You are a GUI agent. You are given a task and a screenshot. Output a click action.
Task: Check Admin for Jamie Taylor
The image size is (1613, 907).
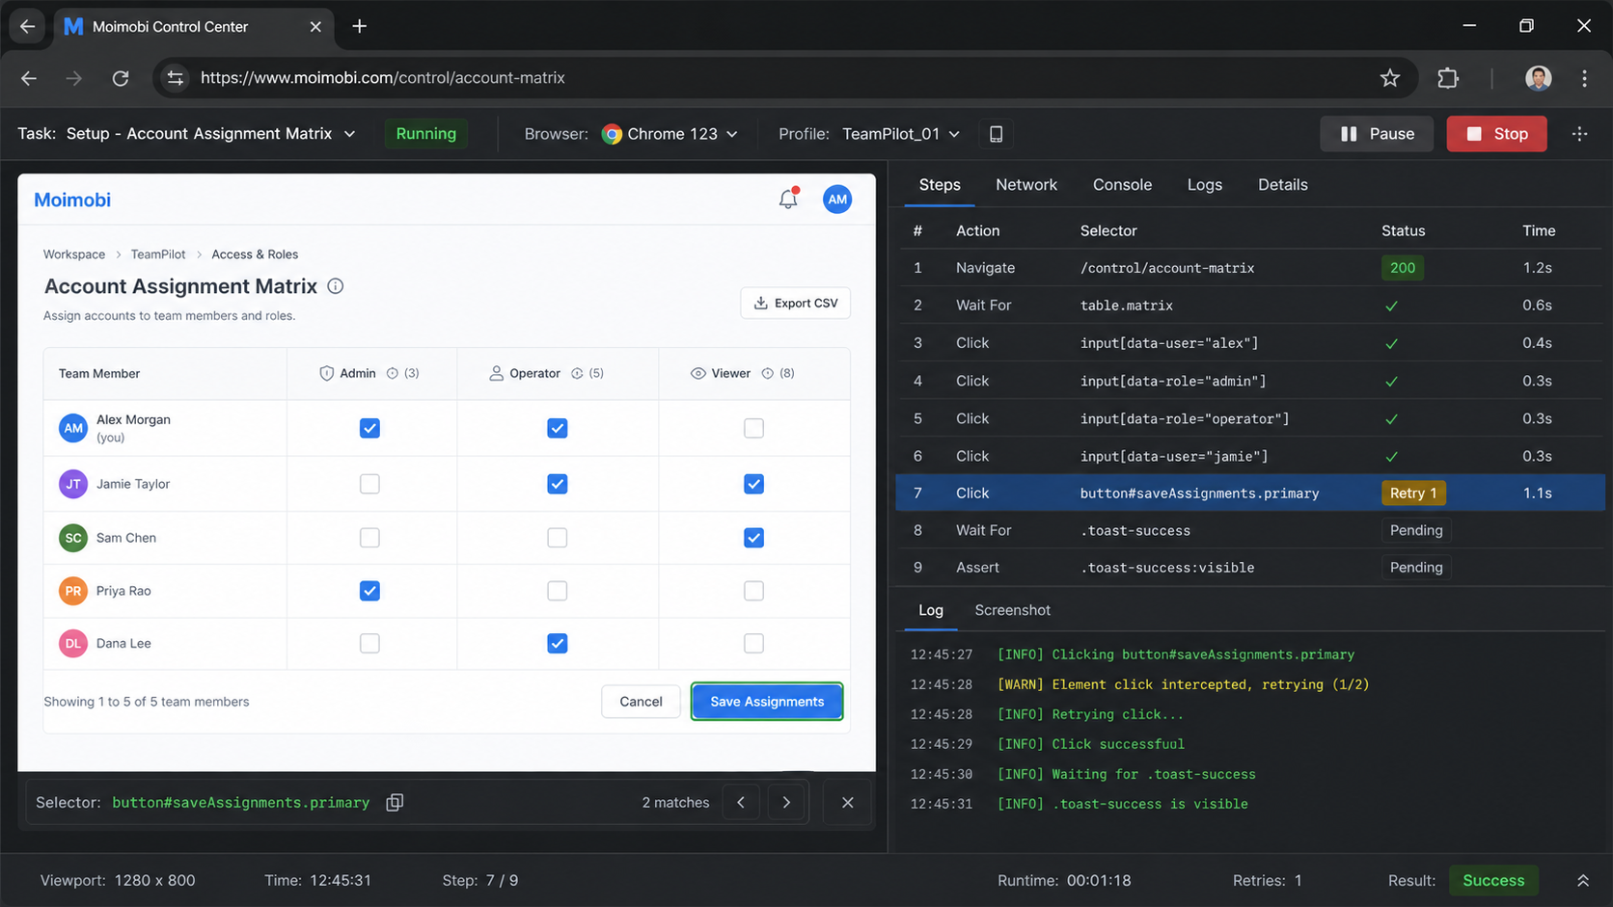[369, 484]
